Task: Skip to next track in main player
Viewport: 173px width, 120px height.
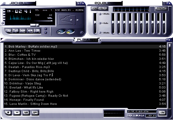Action: click(37, 31)
